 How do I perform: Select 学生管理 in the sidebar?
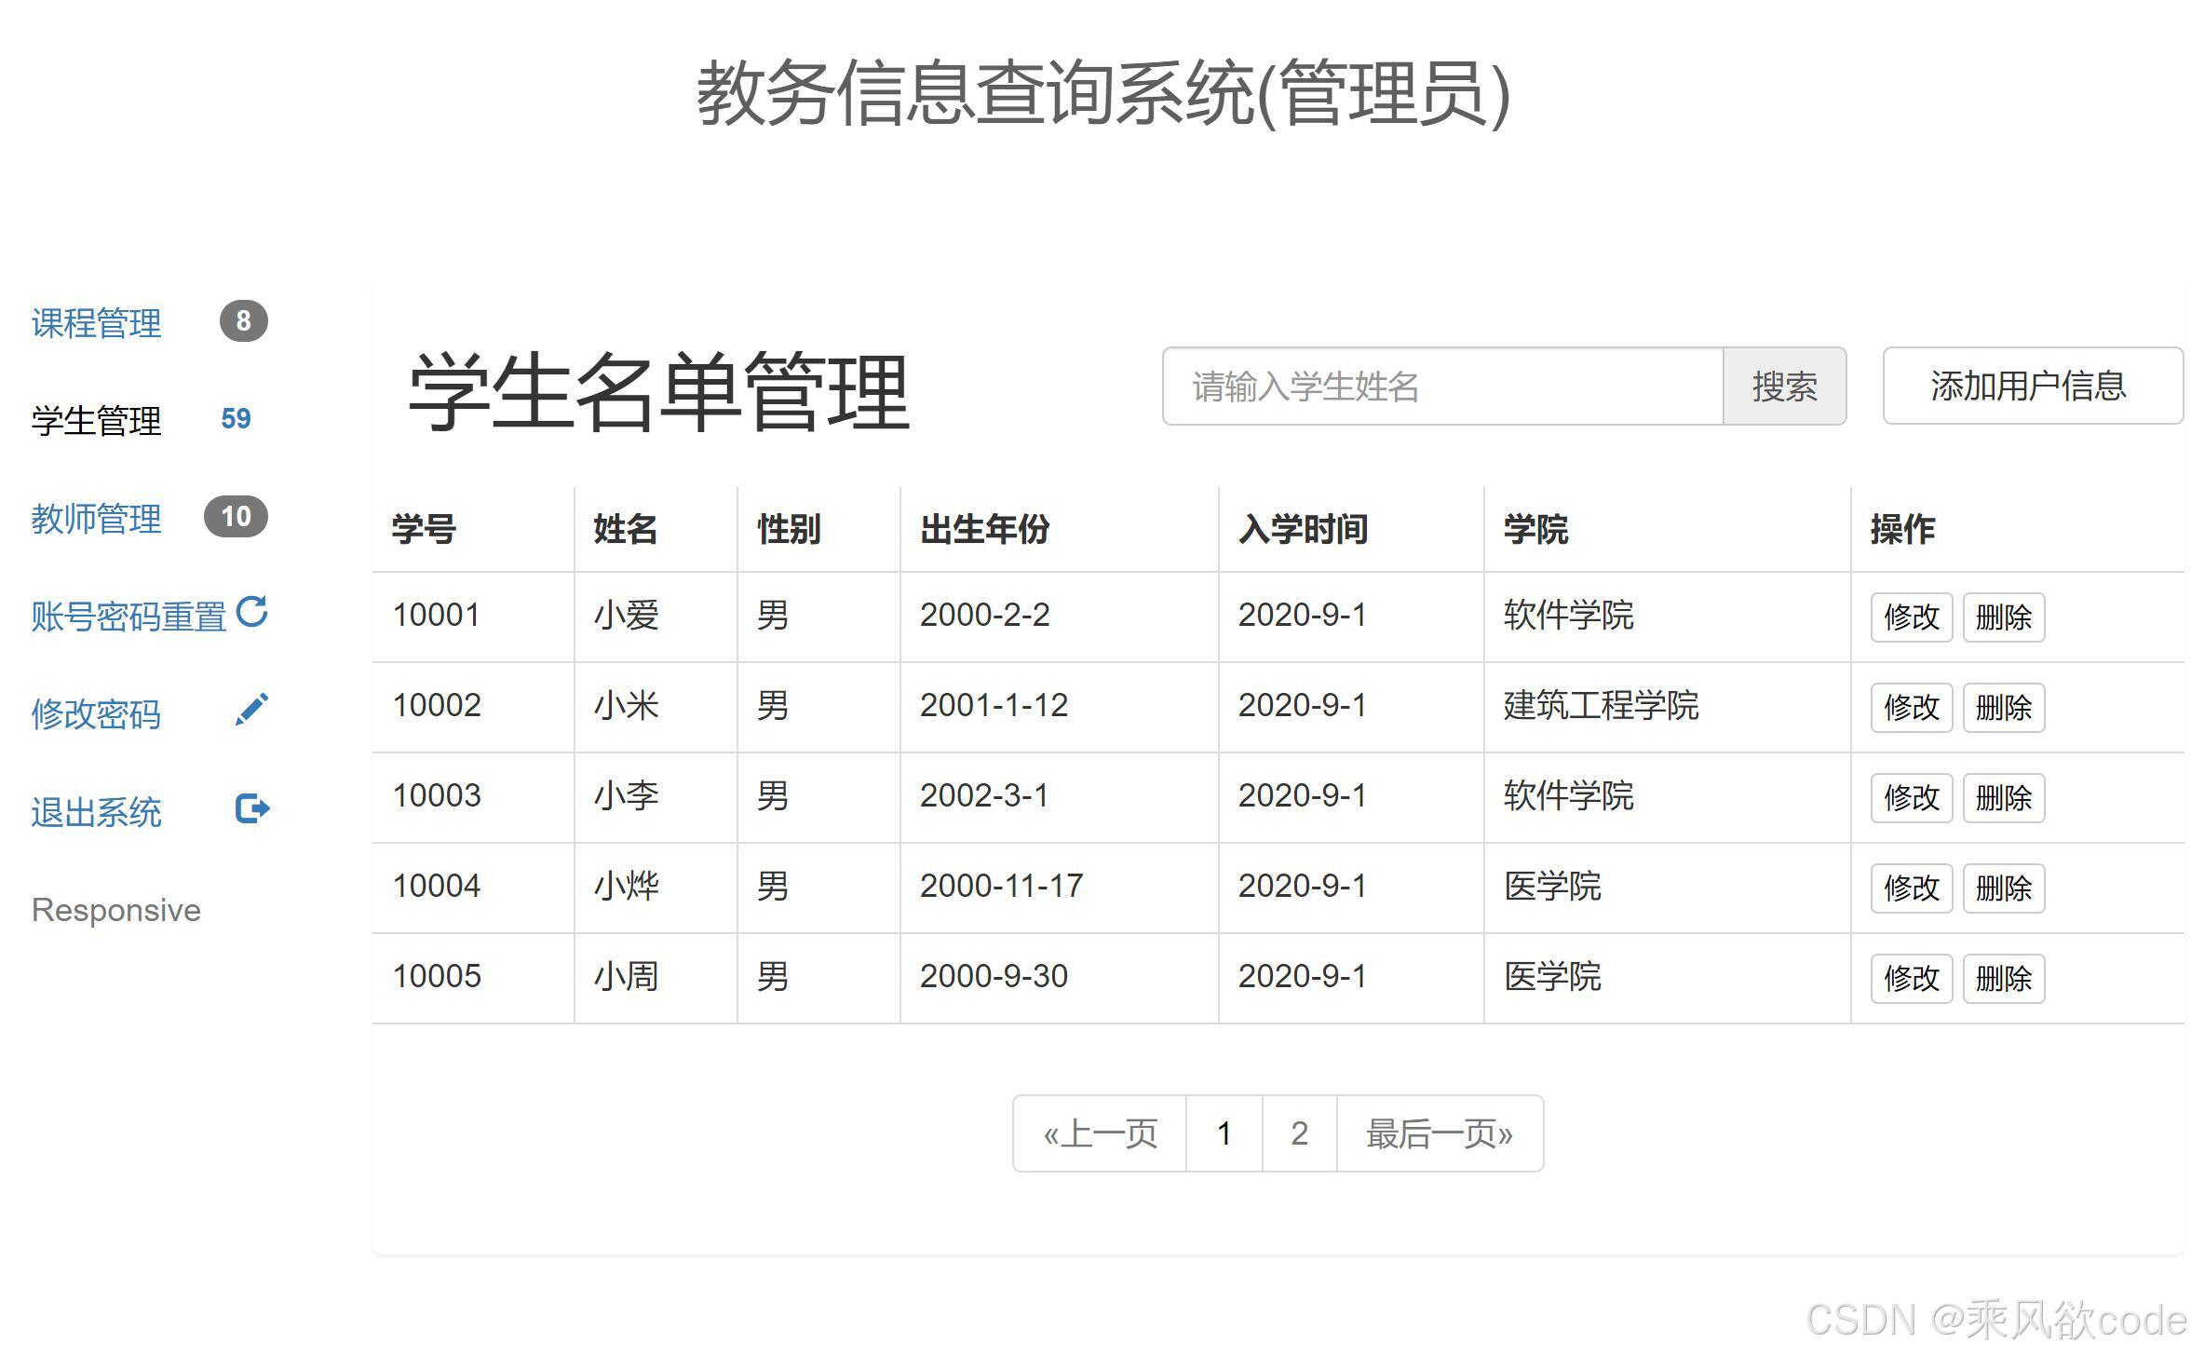coord(97,421)
